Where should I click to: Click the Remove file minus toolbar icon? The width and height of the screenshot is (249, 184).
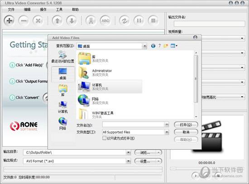tap(24, 20)
